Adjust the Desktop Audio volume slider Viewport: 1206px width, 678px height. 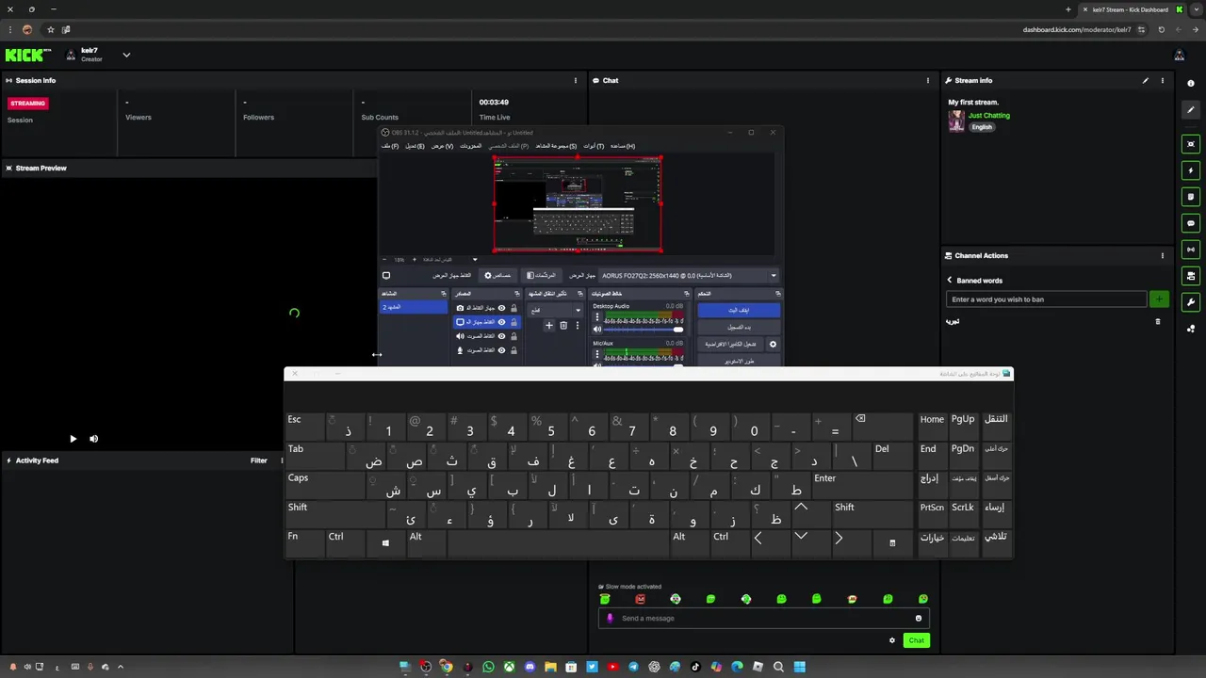point(644,329)
